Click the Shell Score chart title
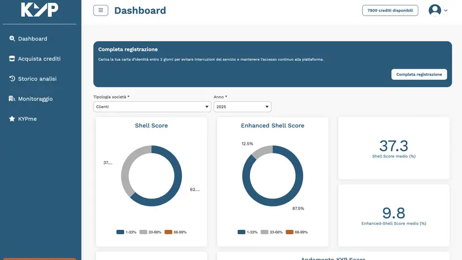The width and height of the screenshot is (462, 260). coord(151,125)
